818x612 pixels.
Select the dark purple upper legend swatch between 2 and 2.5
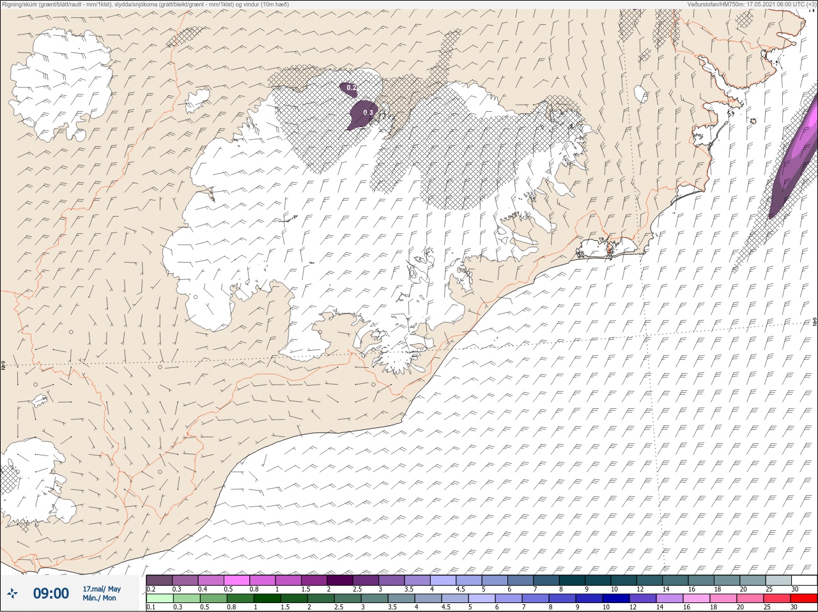click(340, 580)
